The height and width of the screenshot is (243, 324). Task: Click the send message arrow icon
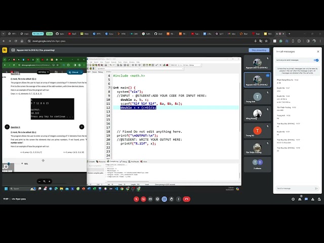pyautogui.click(x=316, y=188)
